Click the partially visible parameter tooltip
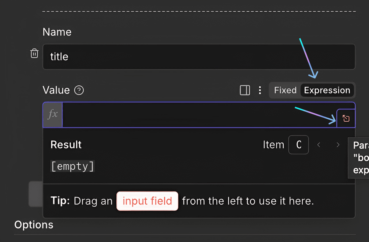Viewport: 369px width, 242px height. pyautogui.click(x=359, y=158)
